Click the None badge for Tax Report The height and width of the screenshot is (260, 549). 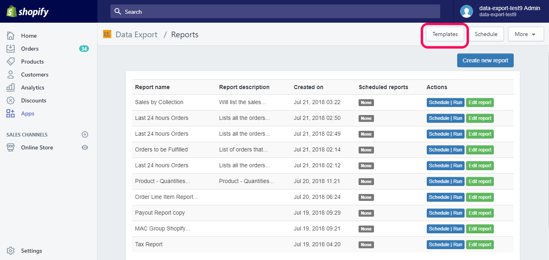(x=366, y=245)
